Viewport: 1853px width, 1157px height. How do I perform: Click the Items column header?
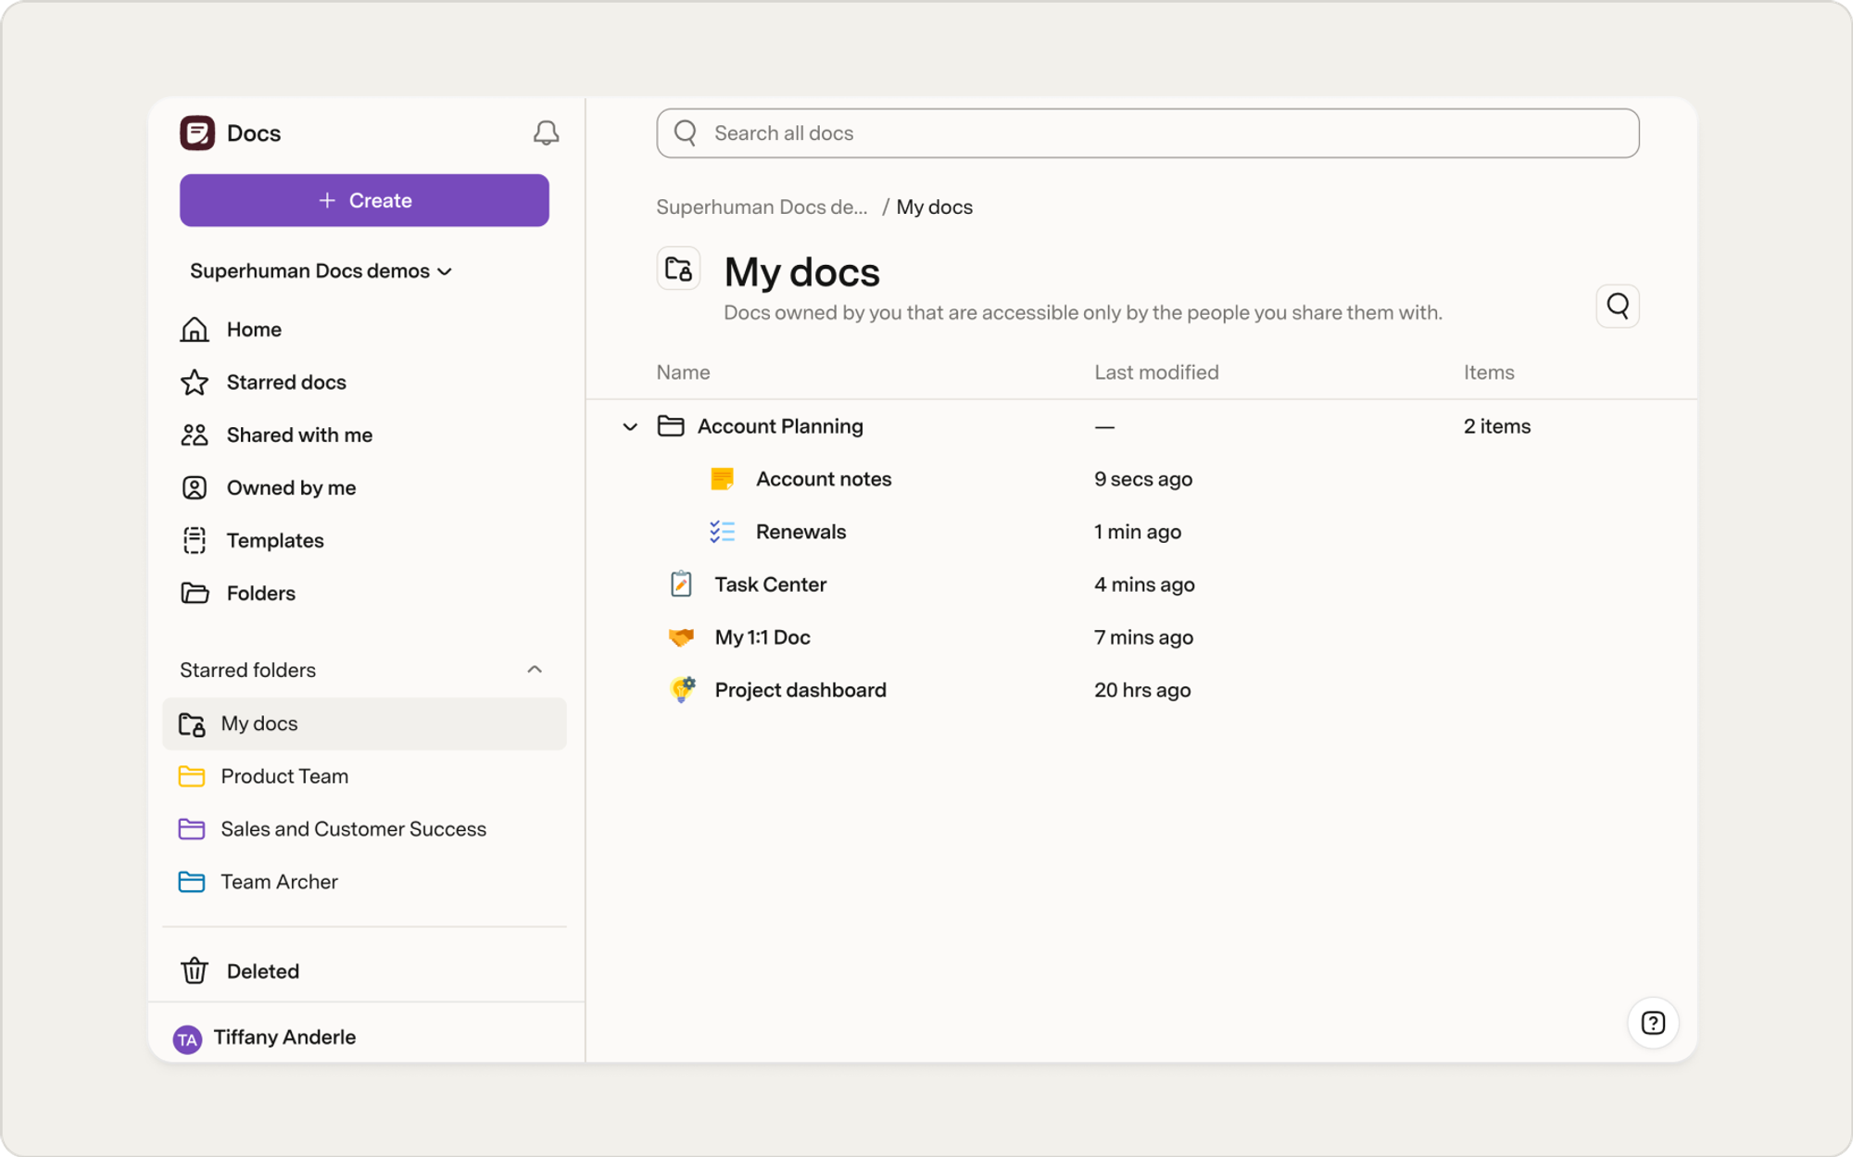[1489, 372]
